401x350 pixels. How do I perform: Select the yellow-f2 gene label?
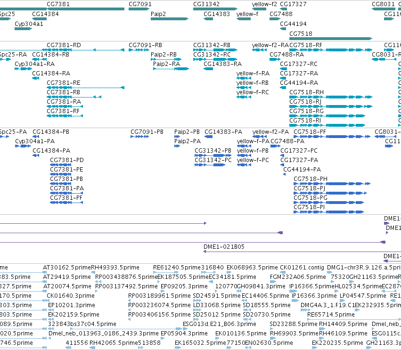point(264,4)
